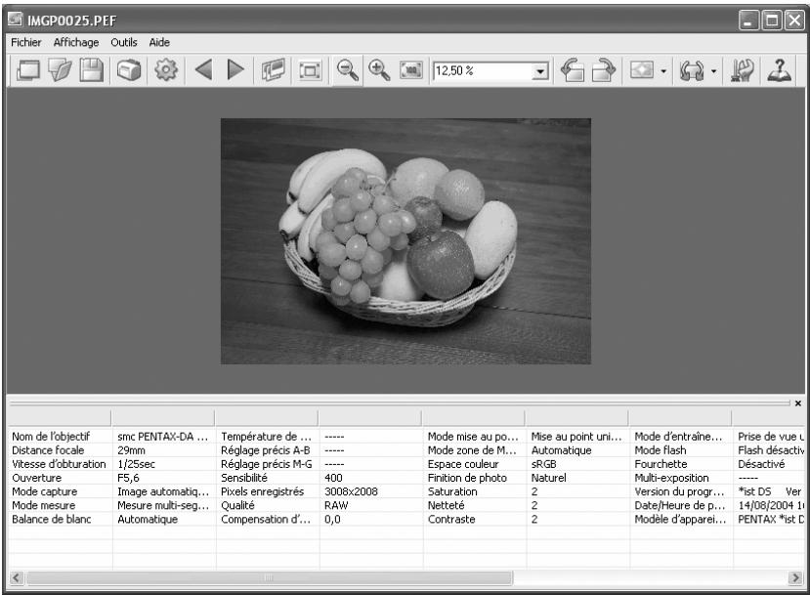Click the fit-to-window icon
Screen dimensions: 810x595
tap(310, 70)
